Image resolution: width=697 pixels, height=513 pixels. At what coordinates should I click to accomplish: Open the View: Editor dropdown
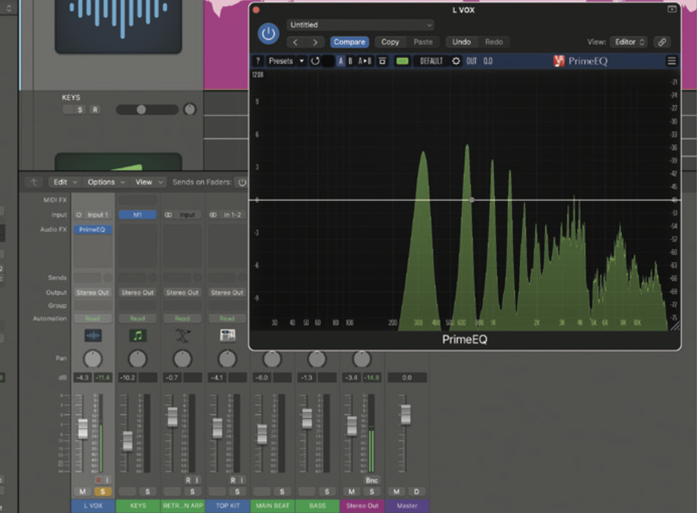tap(627, 42)
